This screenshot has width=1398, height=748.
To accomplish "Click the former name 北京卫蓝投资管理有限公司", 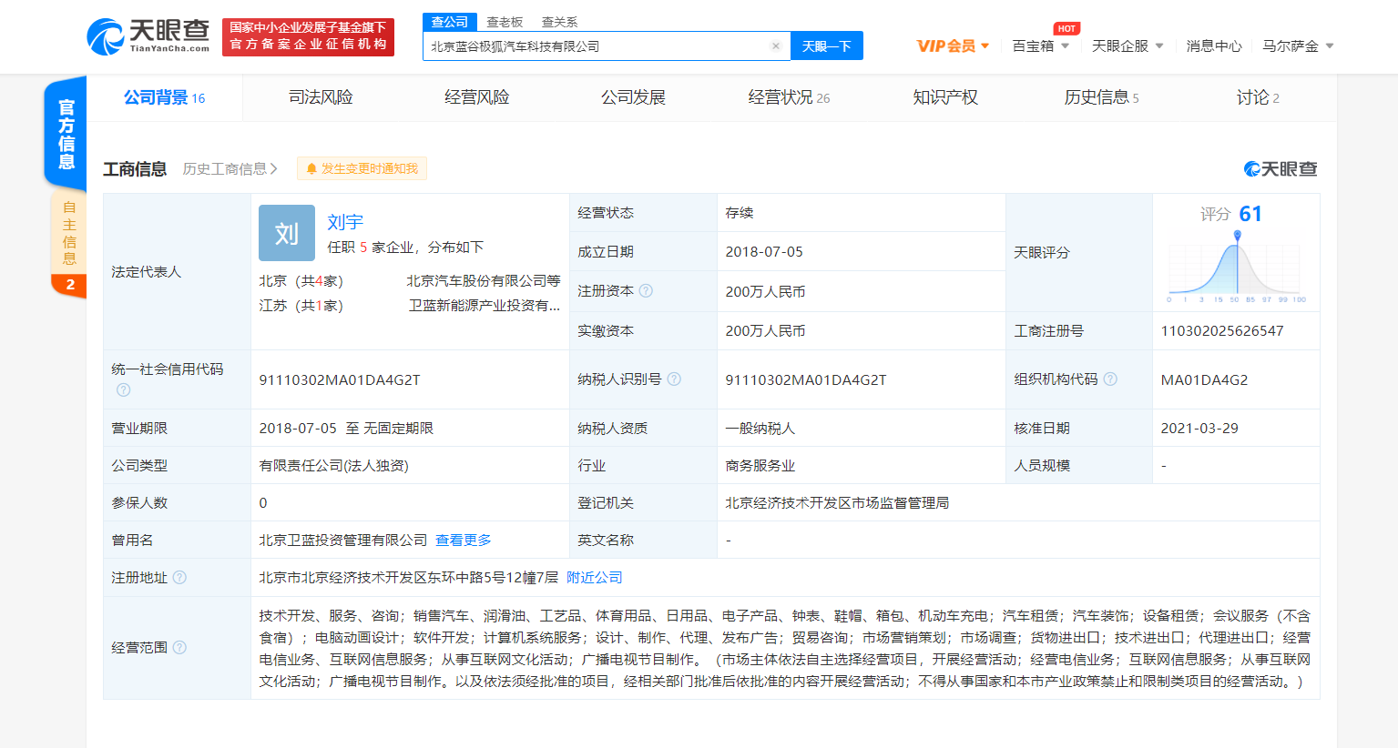I will point(343,541).
